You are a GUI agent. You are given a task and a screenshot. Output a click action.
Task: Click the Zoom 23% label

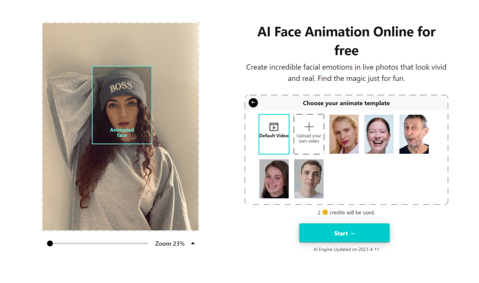(x=170, y=243)
